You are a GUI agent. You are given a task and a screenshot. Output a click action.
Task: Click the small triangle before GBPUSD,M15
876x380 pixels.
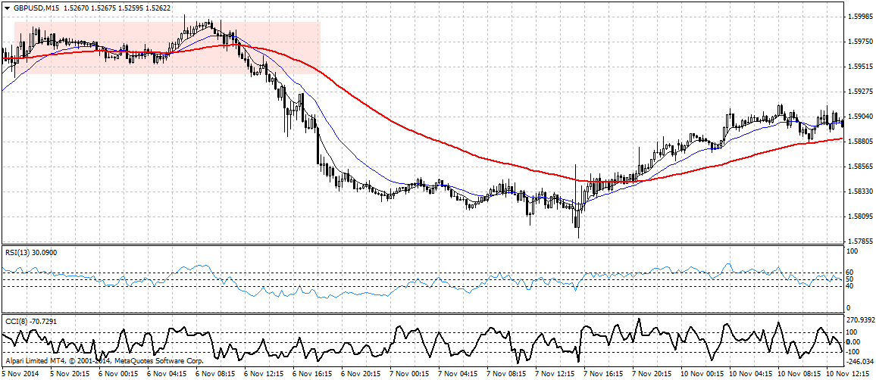6,8
